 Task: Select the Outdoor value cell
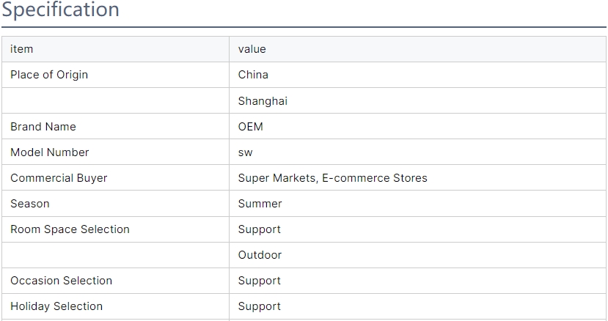(260, 255)
